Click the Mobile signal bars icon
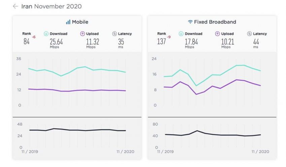286x167 pixels. [x=68, y=22]
